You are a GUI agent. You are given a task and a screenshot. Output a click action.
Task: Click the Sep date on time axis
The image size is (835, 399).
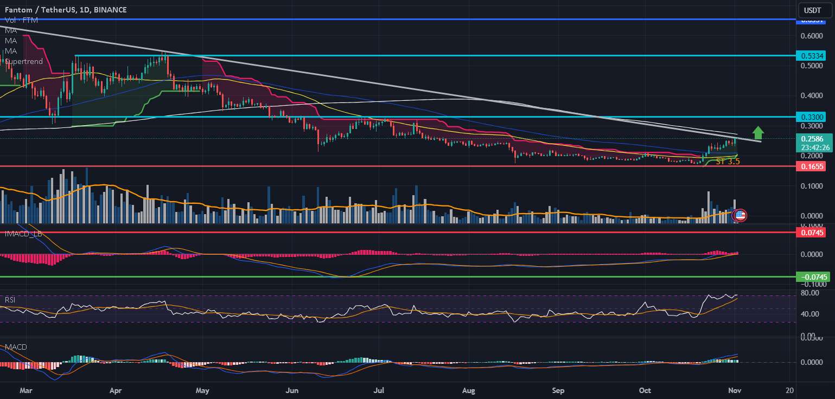558,390
